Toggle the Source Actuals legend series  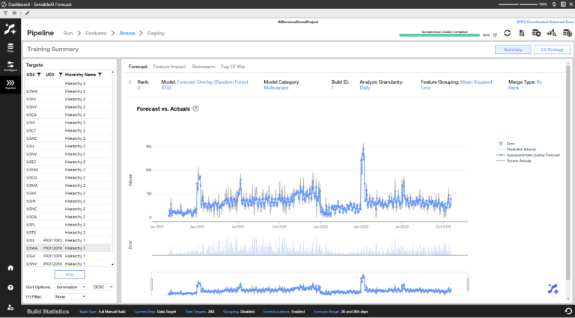(518, 161)
